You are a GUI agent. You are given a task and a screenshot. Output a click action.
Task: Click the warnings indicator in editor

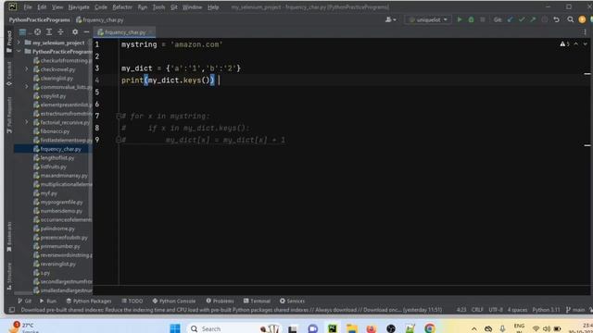564,44
